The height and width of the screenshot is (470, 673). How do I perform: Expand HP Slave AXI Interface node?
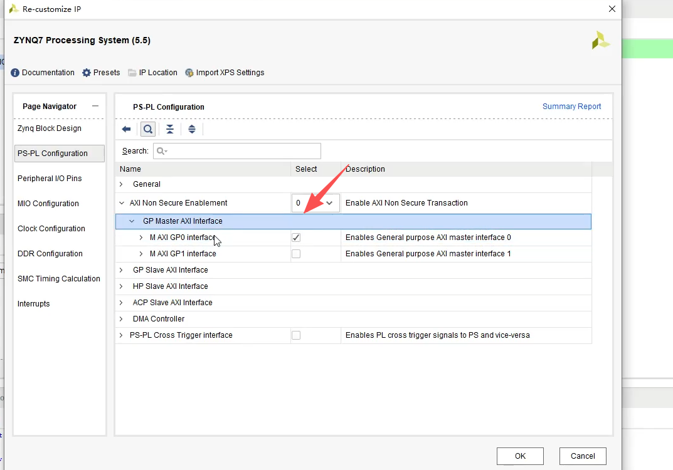click(121, 286)
